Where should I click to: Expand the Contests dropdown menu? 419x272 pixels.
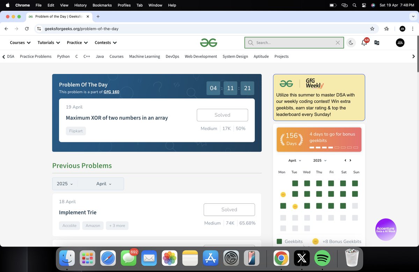(106, 43)
